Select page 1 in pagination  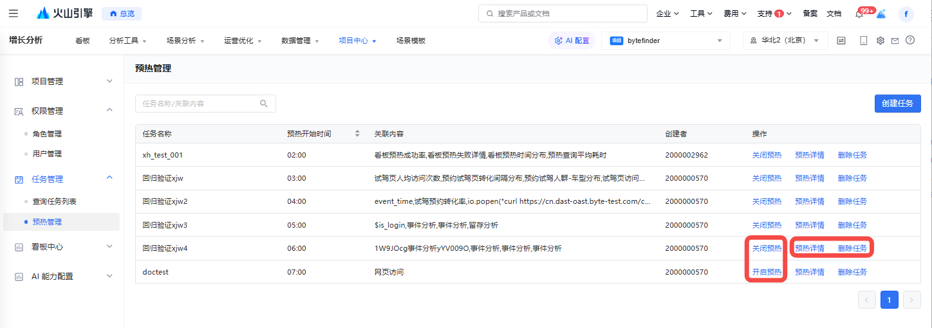pyautogui.click(x=890, y=300)
